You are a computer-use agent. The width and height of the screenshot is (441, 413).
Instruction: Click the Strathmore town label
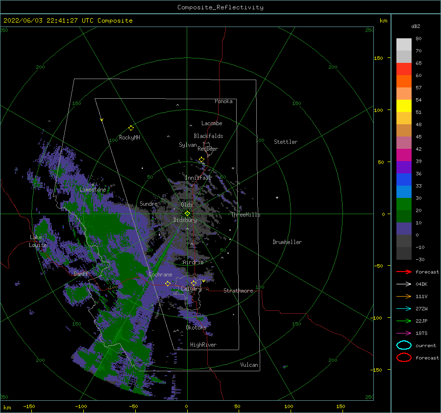coord(238,291)
